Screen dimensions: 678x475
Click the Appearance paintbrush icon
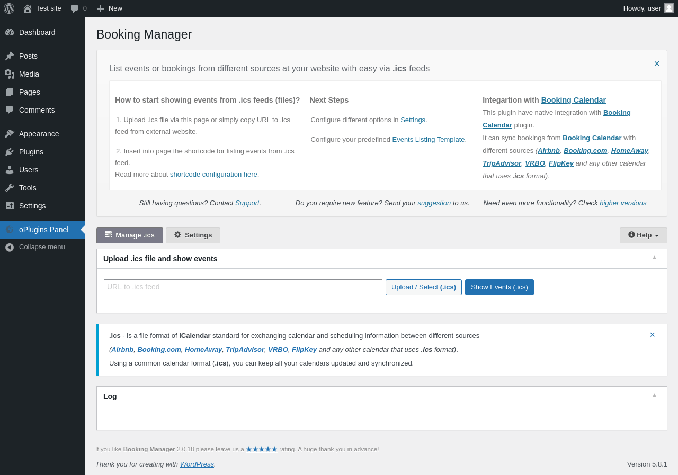coord(10,134)
